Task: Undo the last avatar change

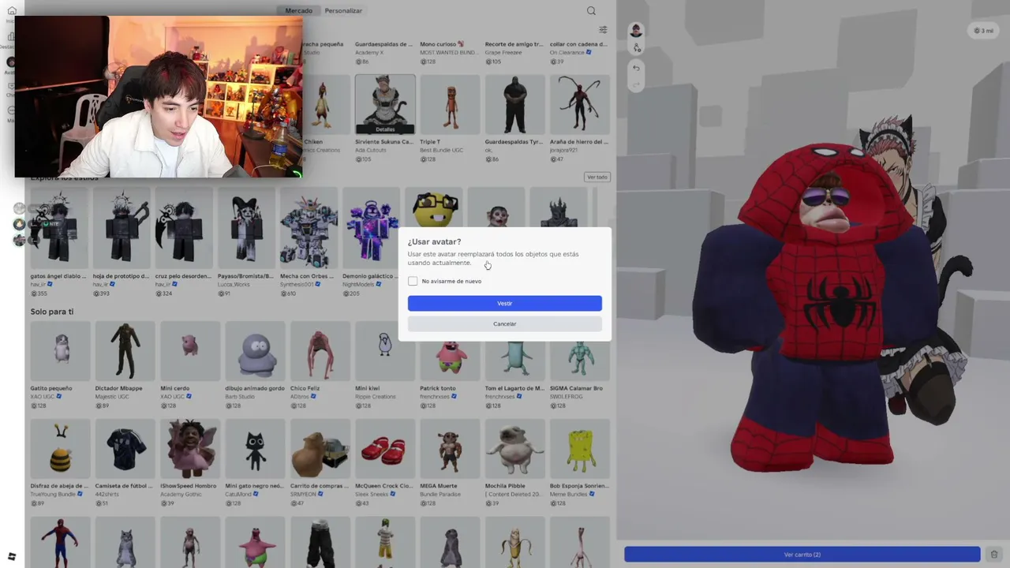Action: click(636, 69)
